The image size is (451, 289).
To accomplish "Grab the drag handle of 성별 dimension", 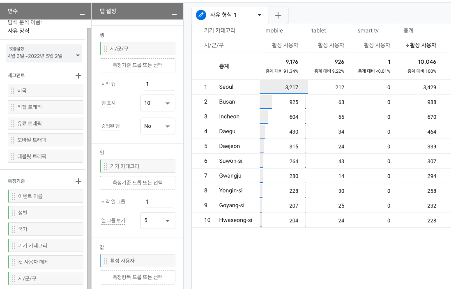I will 14,213.
